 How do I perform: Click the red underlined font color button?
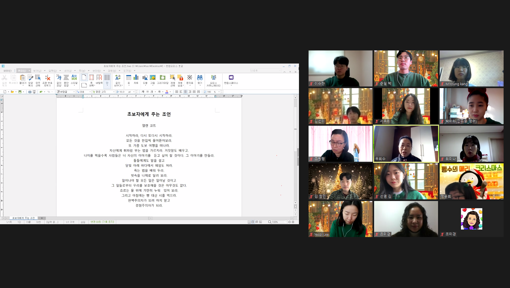click(x=167, y=92)
